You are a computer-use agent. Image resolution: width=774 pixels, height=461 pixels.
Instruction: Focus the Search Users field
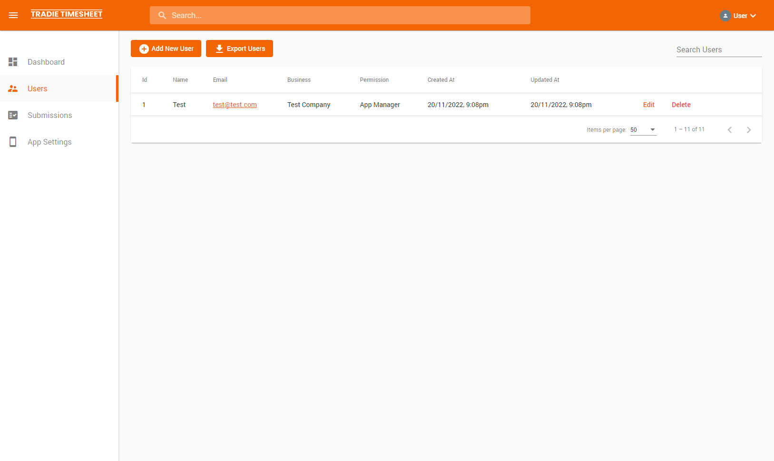[719, 49]
